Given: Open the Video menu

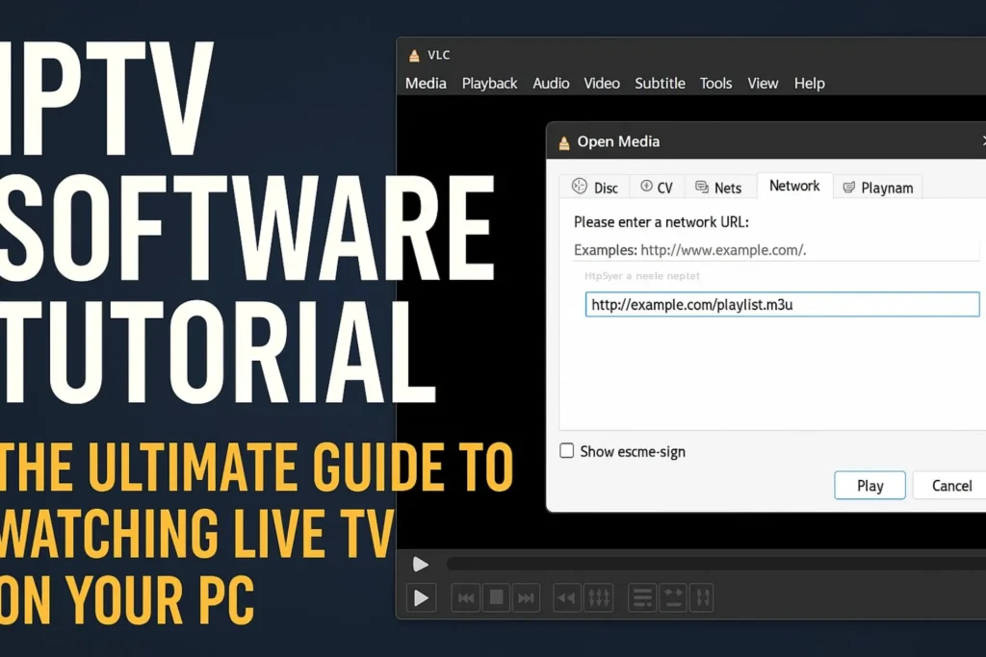Looking at the screenshot, I should coord(602,83).
